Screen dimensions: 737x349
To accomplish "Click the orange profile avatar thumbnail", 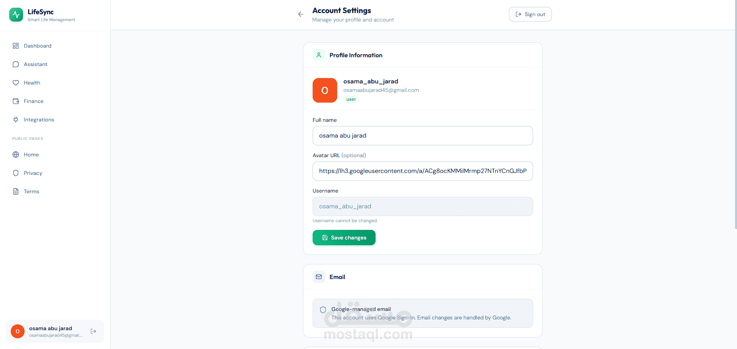I will point(325,90).
